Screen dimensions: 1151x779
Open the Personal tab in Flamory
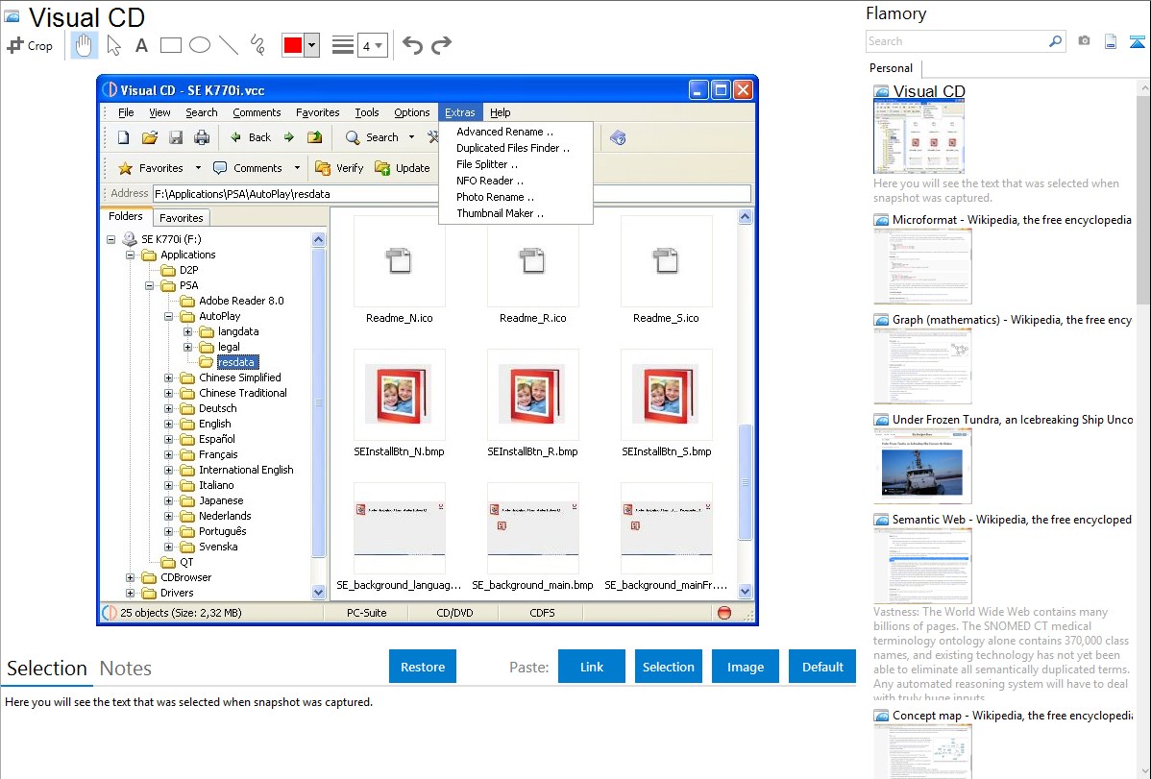tap(892, 68)
